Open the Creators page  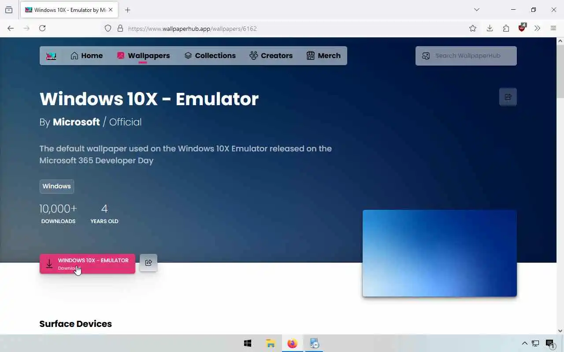click(271, 56)
